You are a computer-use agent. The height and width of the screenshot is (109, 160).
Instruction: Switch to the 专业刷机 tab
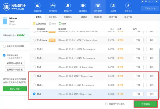click(x=53, y=17)
